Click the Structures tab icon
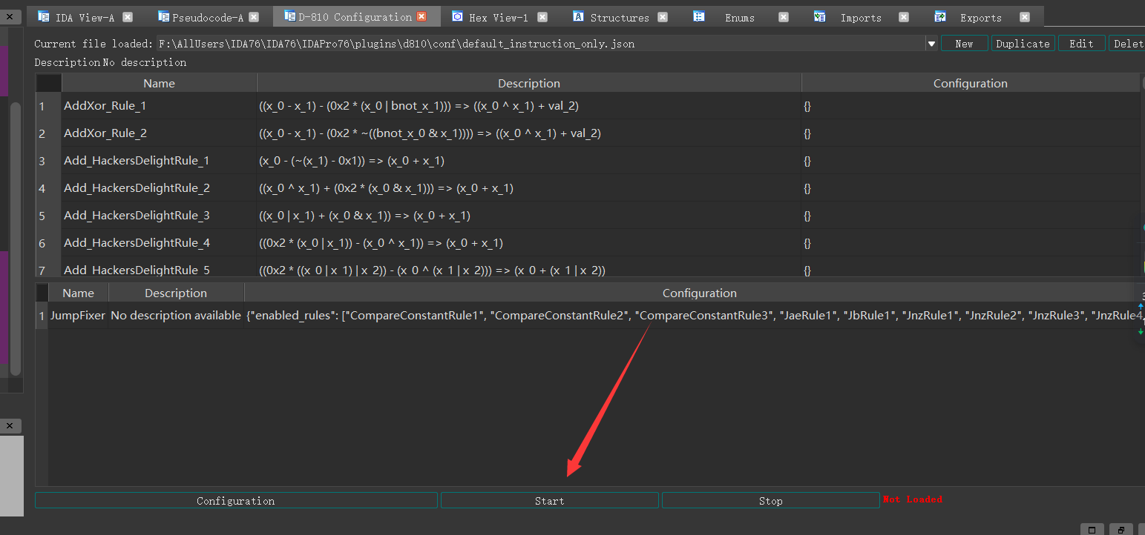Image resolution: width=1145 pixels, height=535 pixels. [x=578, y=17]
